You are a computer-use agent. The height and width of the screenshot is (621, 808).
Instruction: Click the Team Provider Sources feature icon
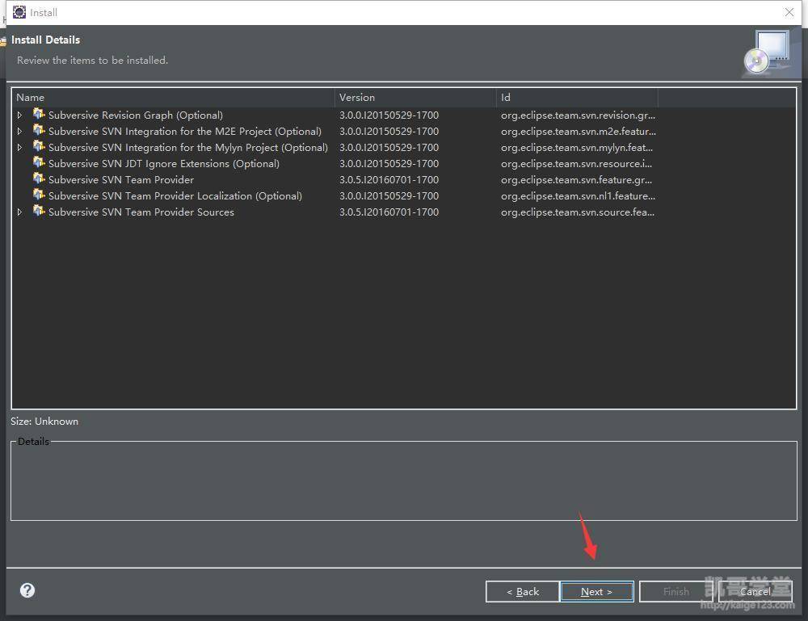click(x=39, y=211)
